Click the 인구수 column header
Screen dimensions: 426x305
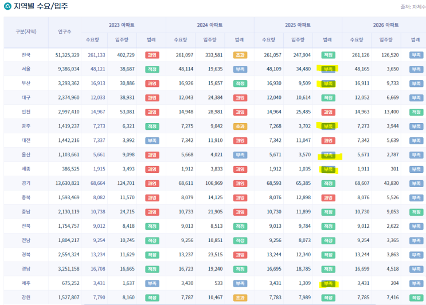[65, 32]
